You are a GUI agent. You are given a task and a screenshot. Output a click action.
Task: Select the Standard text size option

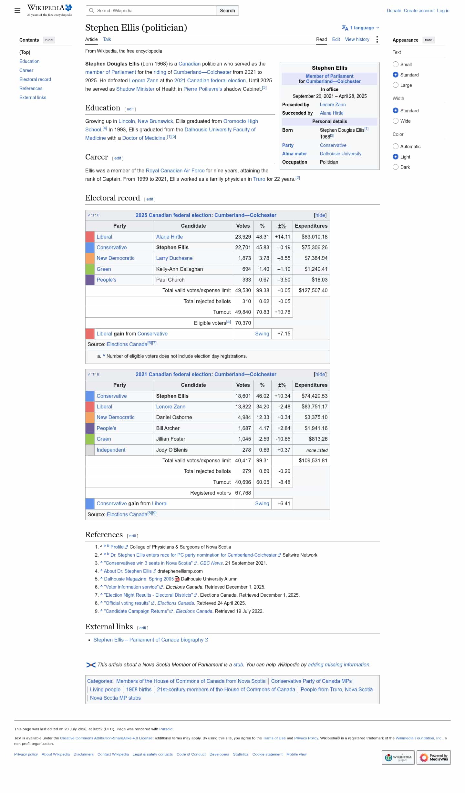[396, 75]
